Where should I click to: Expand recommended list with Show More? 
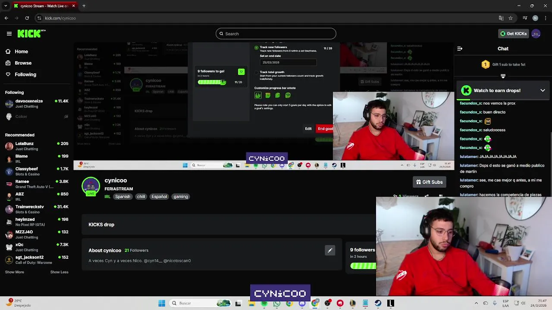coord(14,272)
